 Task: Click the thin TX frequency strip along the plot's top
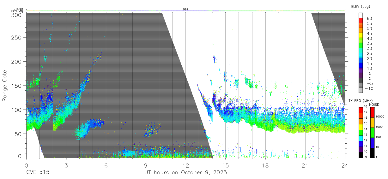(185, 12)
